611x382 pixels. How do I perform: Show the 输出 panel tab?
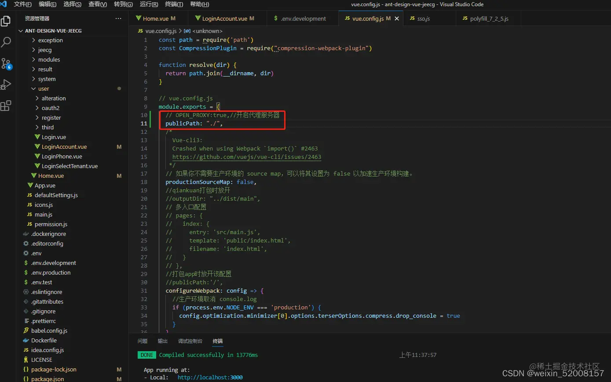[163, 341]
